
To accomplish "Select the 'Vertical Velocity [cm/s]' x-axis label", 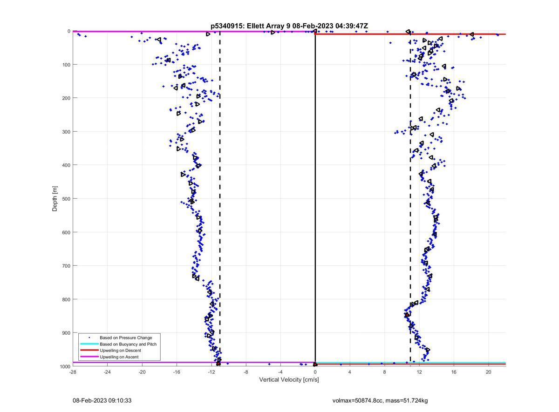I will pyautogui.click(x=289, y=380).
